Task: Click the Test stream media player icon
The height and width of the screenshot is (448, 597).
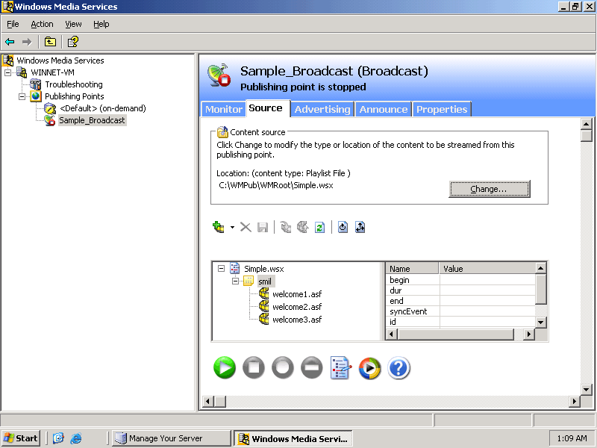Action: click(x=369, y=368)
